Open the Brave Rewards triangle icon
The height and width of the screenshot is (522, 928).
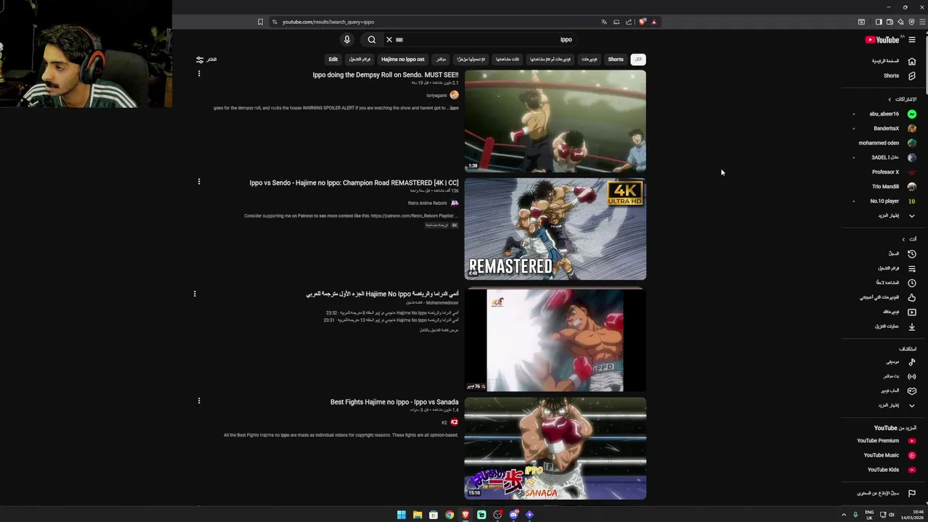654,22
